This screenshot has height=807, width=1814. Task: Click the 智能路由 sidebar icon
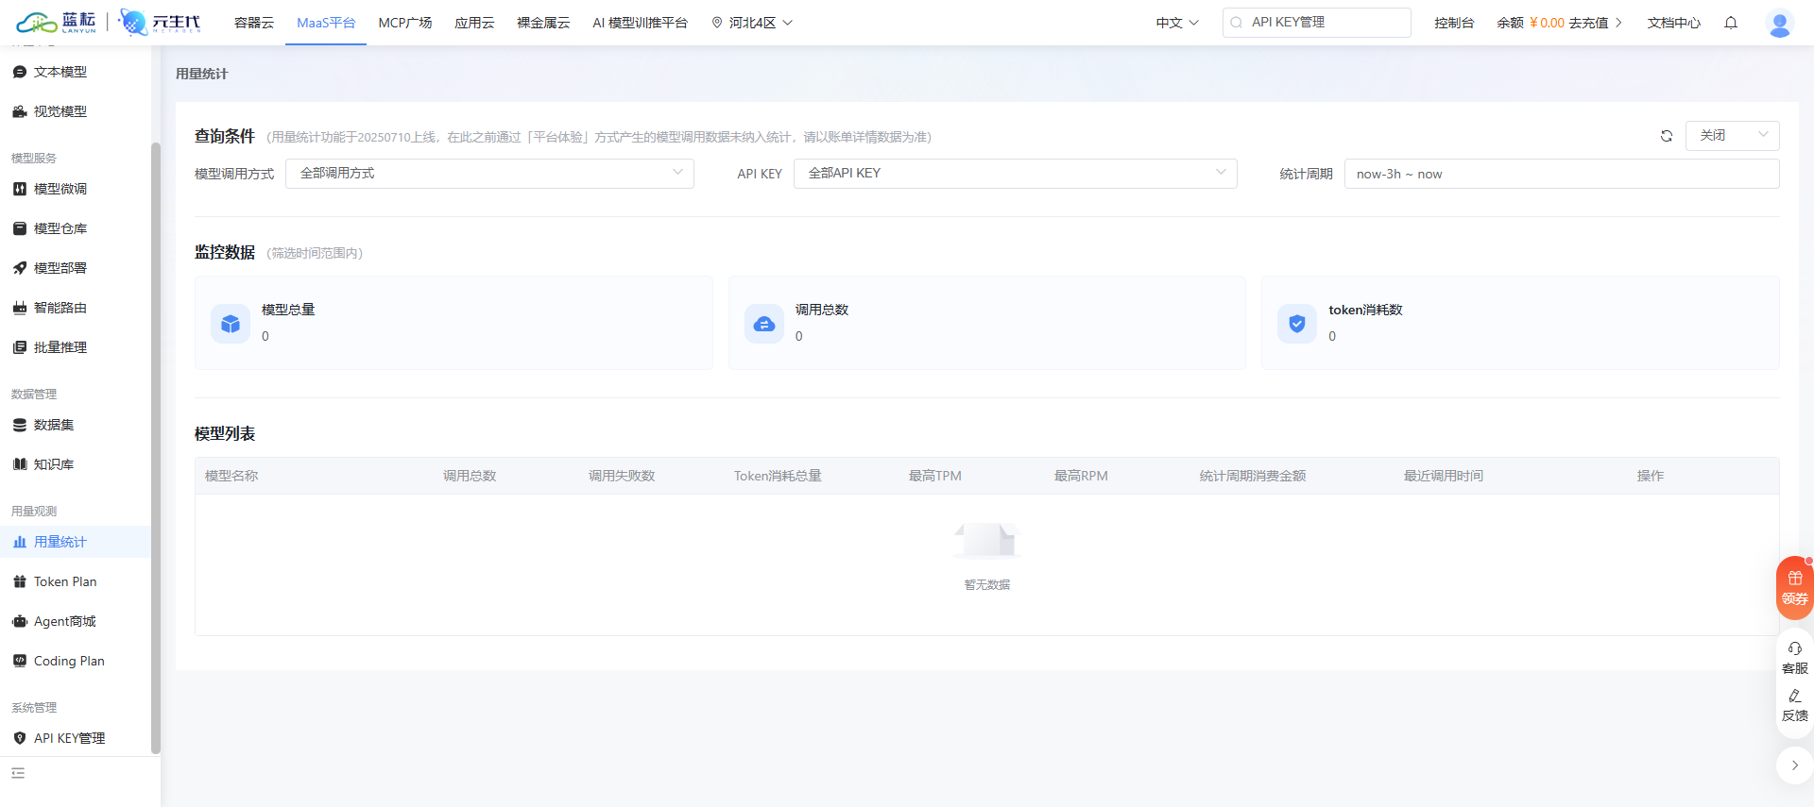coord(20,308)
